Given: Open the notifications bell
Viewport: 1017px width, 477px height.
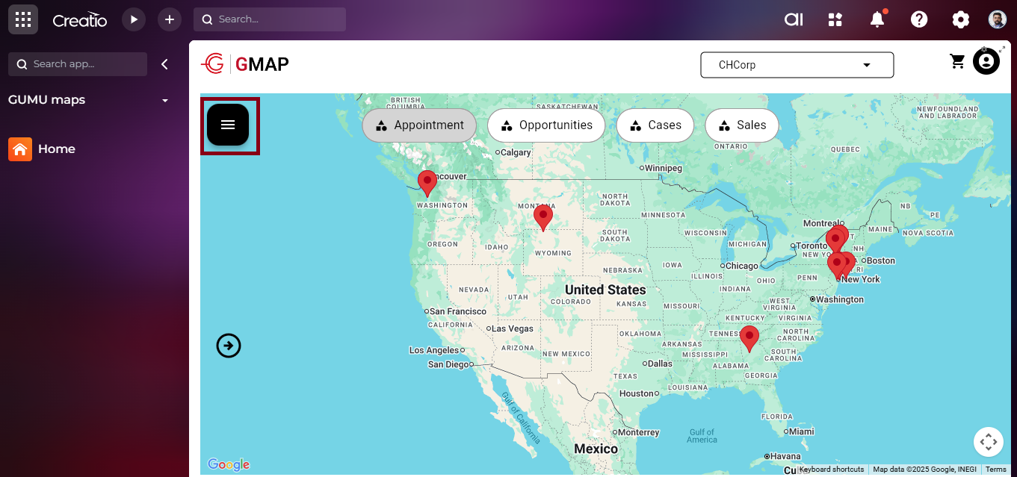Looking at the screenshot, I should pyautogui.click(x=877, y=19).
